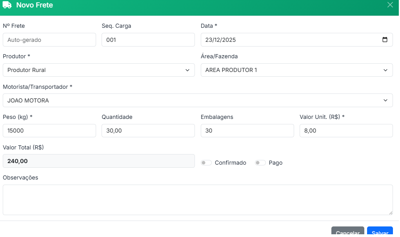Open the calendar picker icon in Data field
This screenshot has width=400, height=237.
(x=385, y=39)
